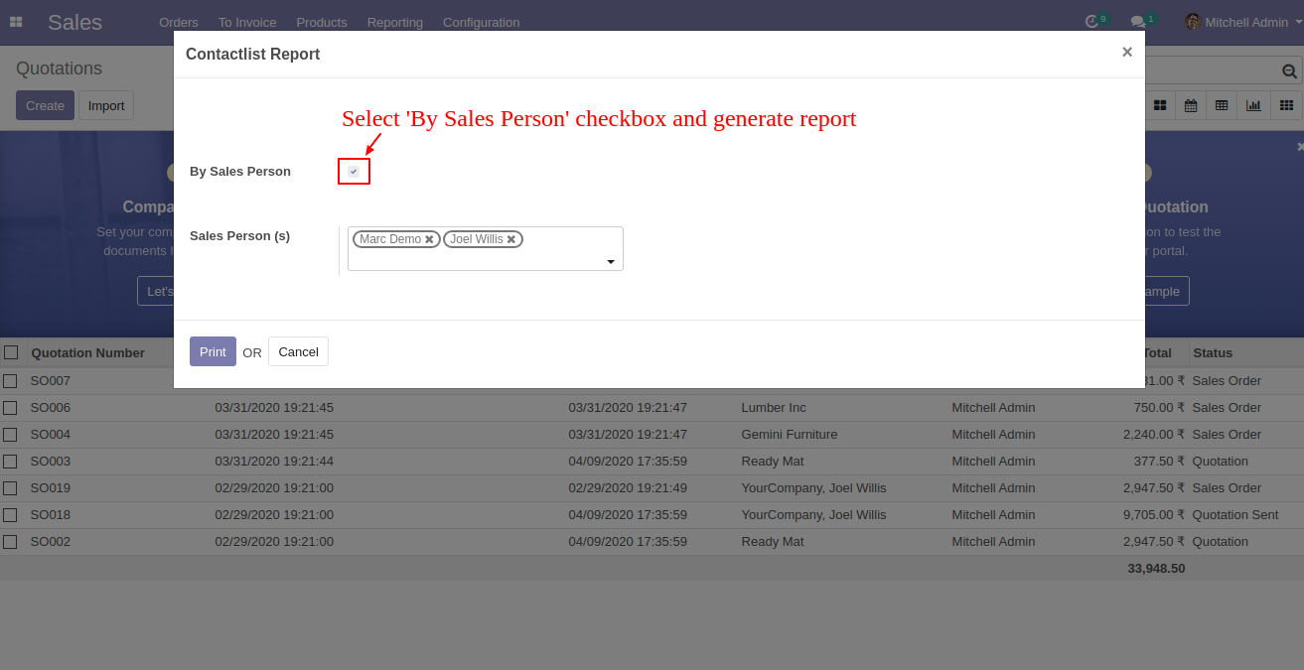Select the checkbox for quotation SO007
This screenshot has width=1304, height=670.
[x=10, y=380]
